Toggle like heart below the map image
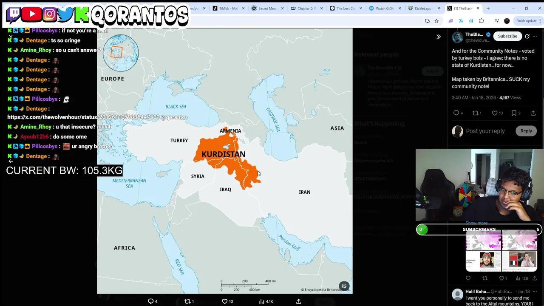544x306 pixels. pos(225,301)
